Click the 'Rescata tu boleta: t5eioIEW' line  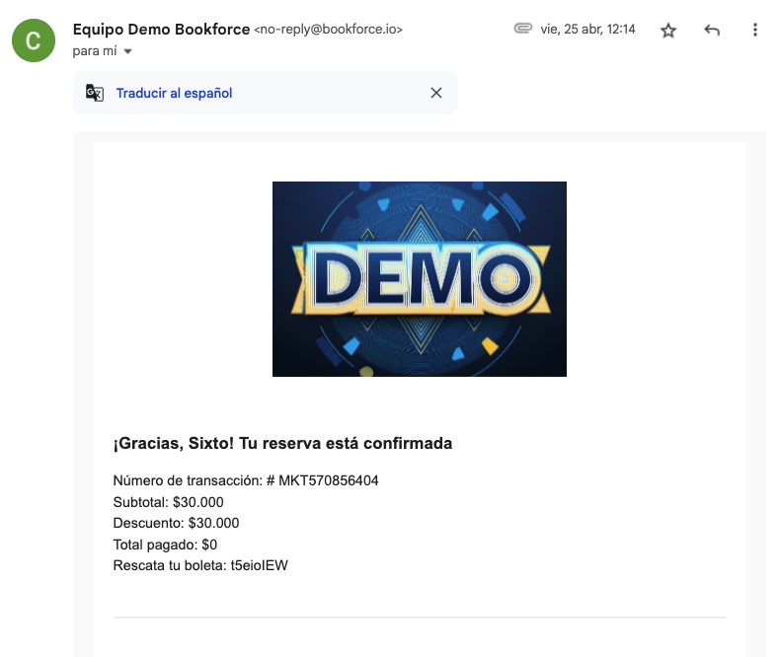pos(200,565)
